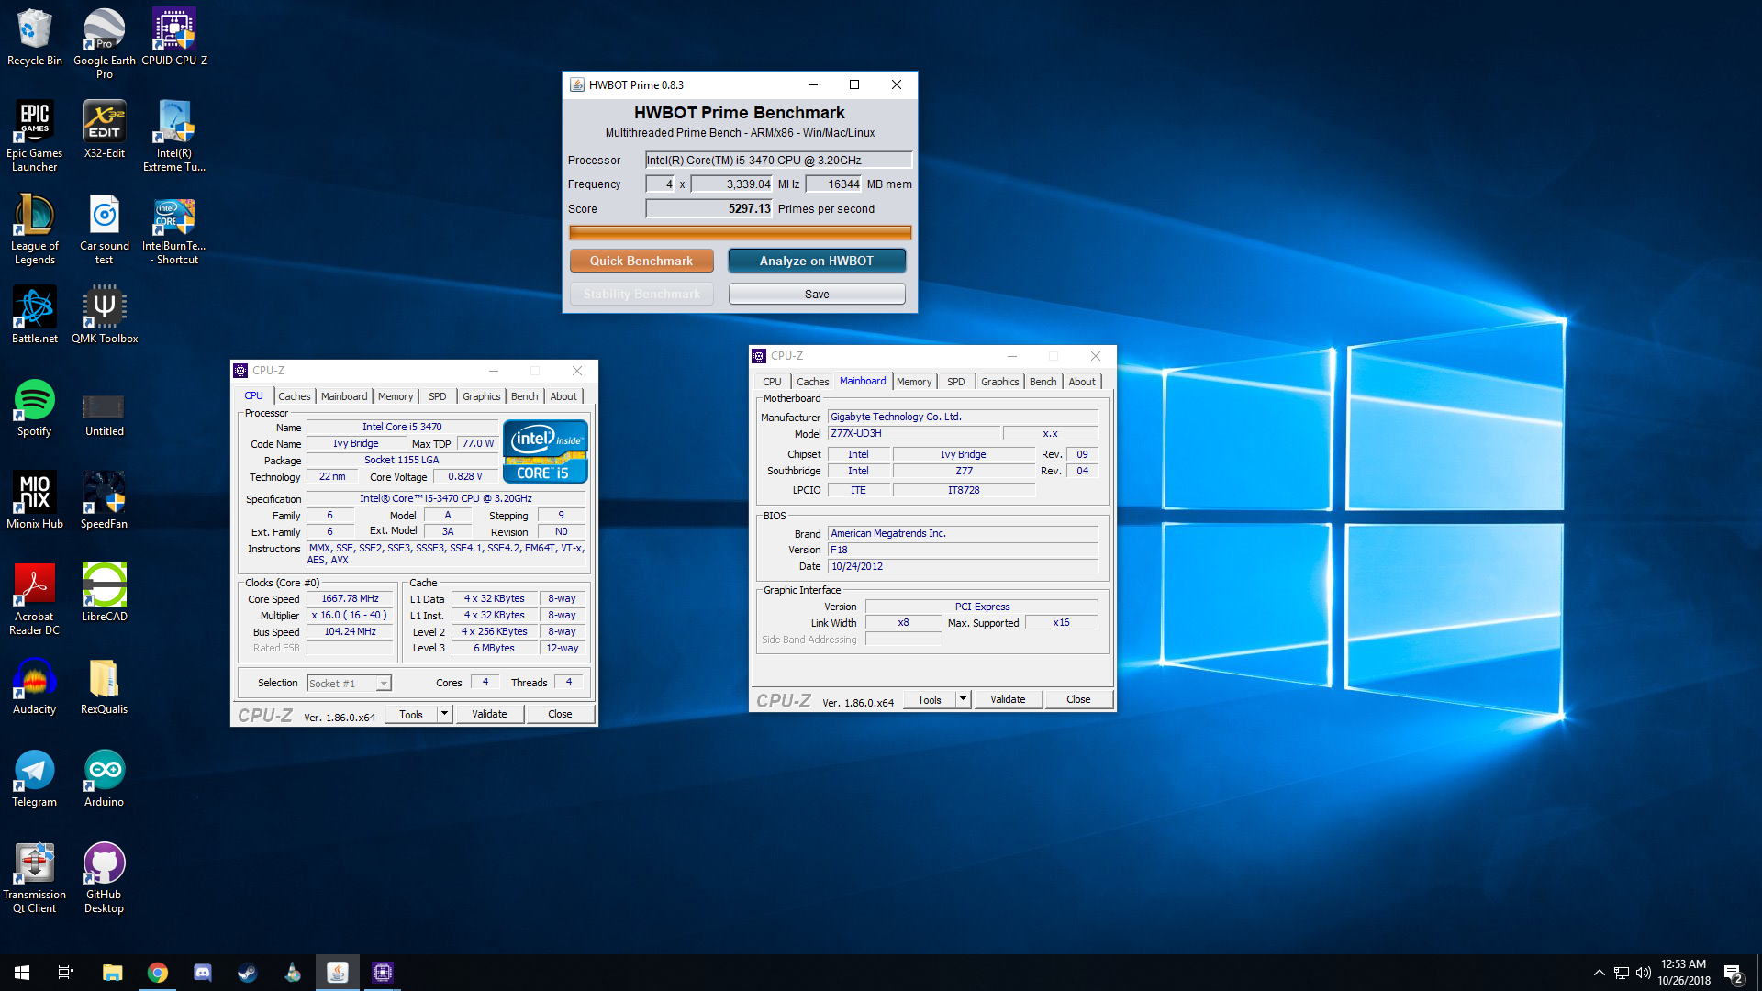This screenshot has width=1762, height=991.
Task: Open About tab in left CPU-Z
Action: pyautogui.click(x=563, y=396)
